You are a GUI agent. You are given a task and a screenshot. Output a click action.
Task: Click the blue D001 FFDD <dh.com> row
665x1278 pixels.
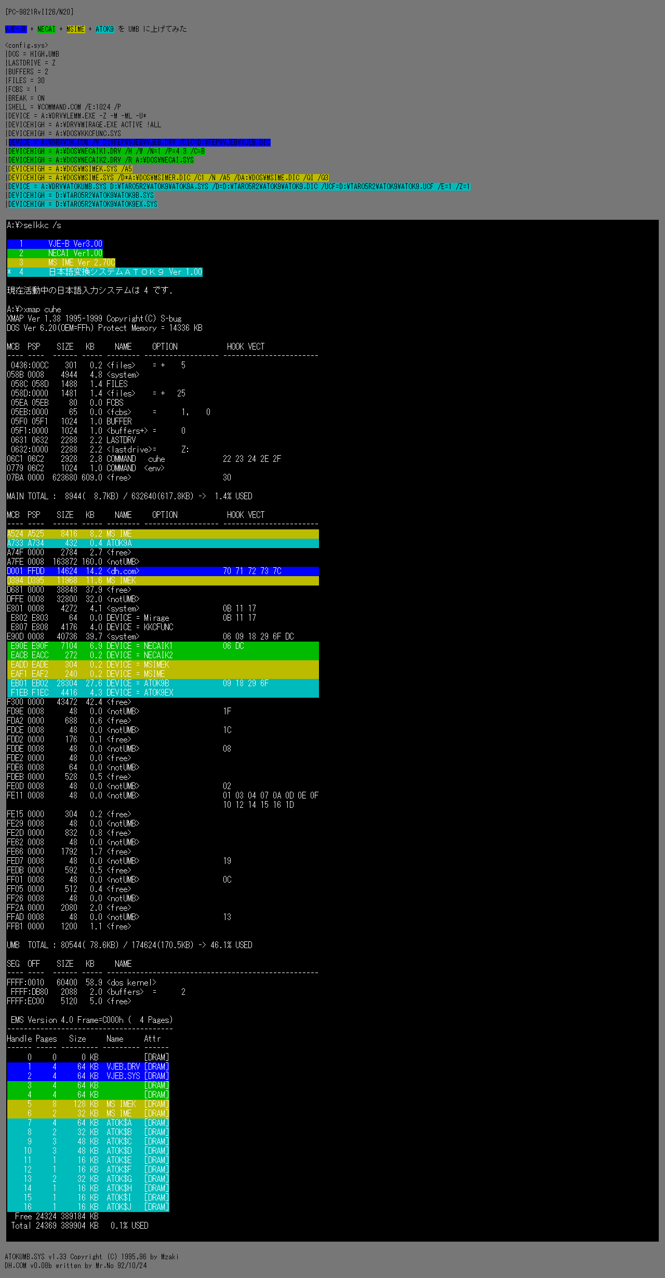[x=163, y=571]
